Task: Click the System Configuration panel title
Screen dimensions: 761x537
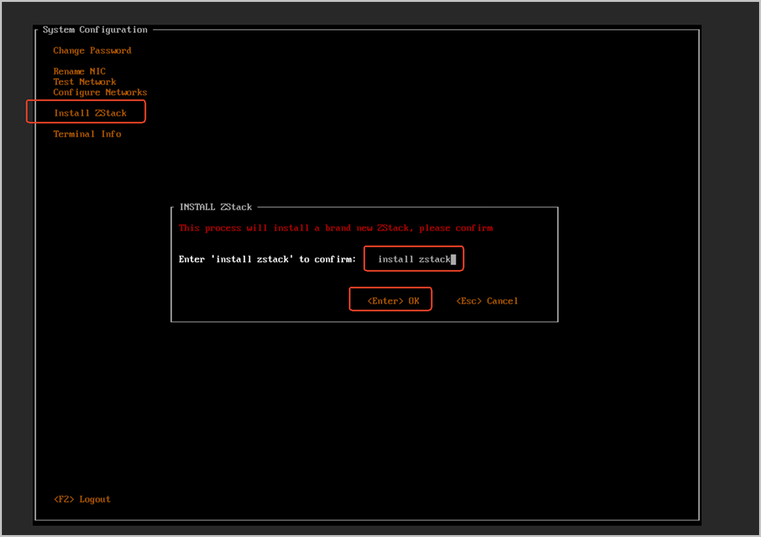Action: (95, 30)
